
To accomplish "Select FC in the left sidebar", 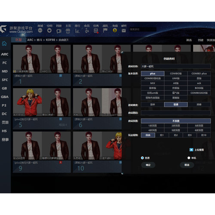I will [5, 63].
